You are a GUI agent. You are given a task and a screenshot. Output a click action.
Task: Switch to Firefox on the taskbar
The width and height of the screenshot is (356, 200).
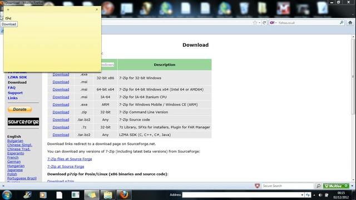click(x=124, y=195)
